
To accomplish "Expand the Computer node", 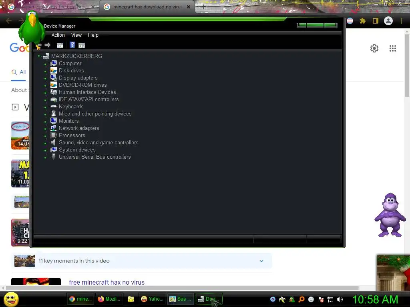I will (45, 64).
